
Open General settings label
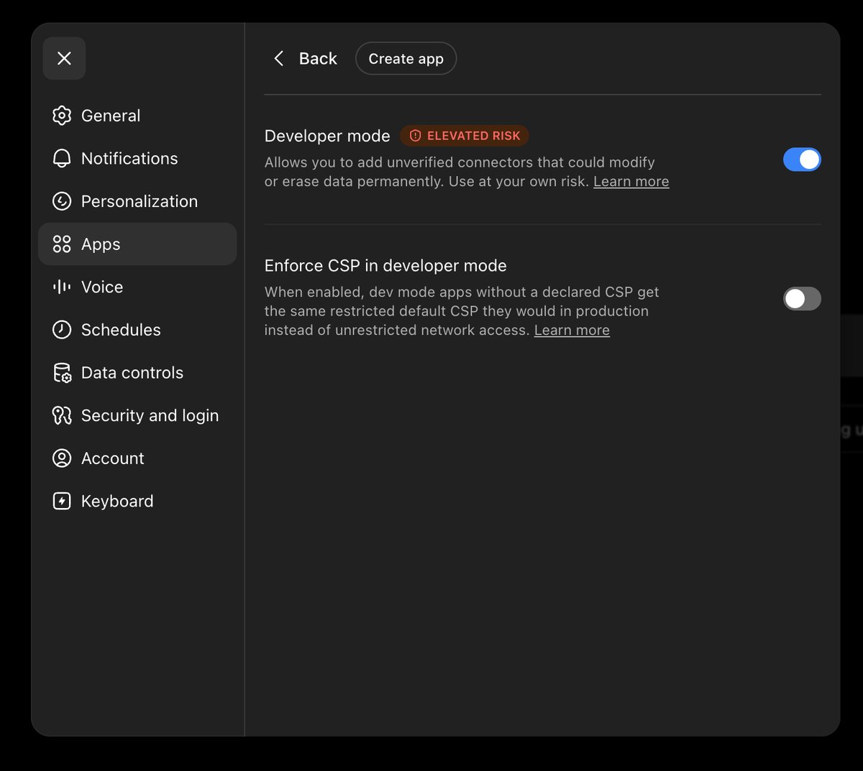coord(111,116)
